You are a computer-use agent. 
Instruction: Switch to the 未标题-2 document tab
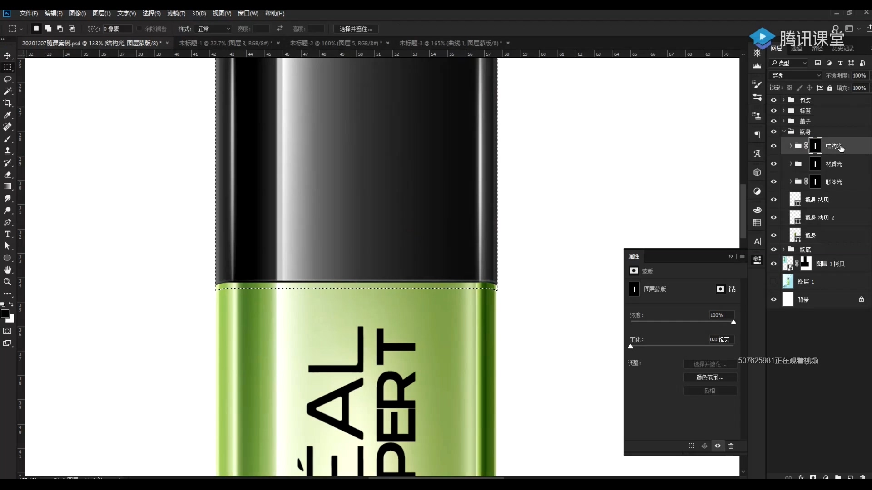tap(335, 43)
